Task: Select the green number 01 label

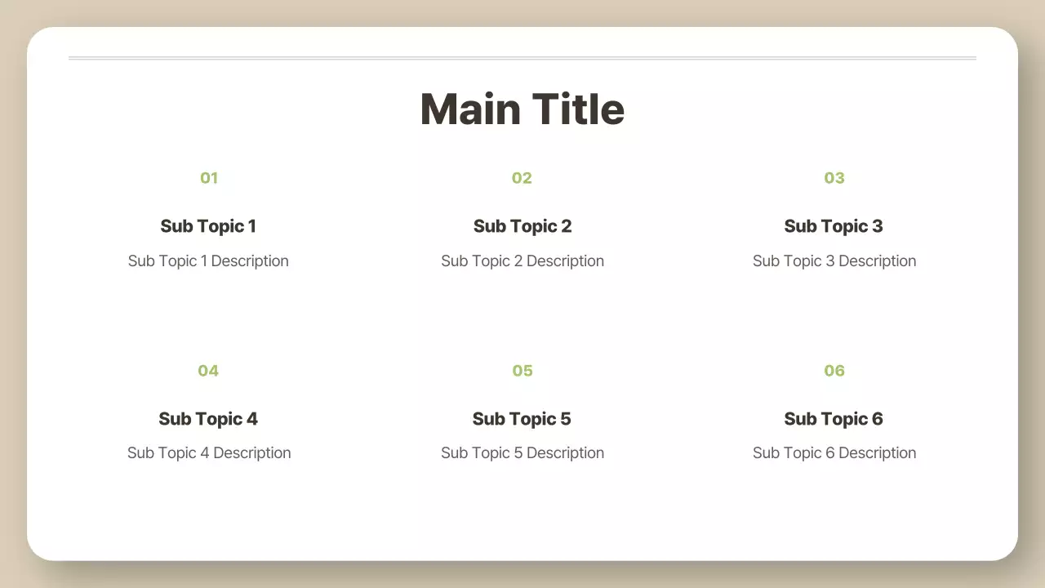Action: [209, 178]
